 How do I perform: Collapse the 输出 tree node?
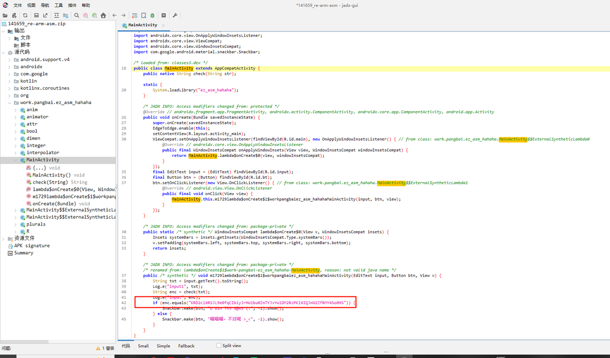point(4,31)
